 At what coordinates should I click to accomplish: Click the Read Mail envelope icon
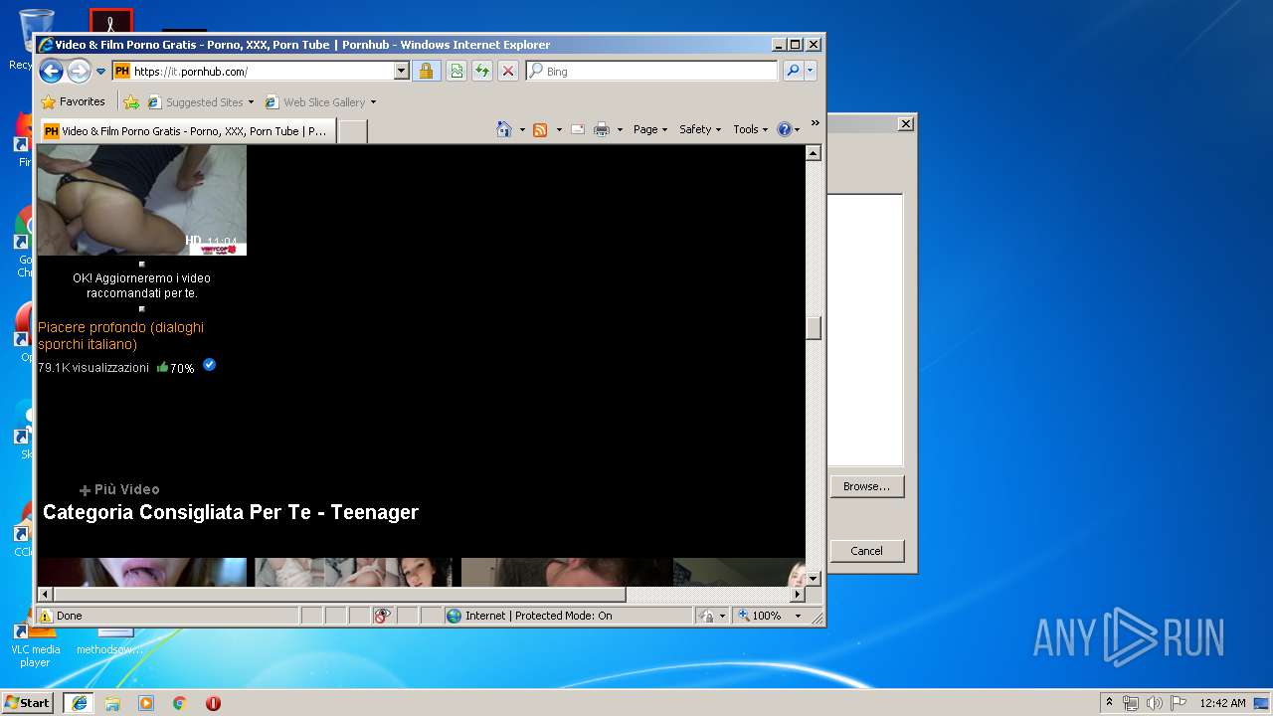point(578,129)
